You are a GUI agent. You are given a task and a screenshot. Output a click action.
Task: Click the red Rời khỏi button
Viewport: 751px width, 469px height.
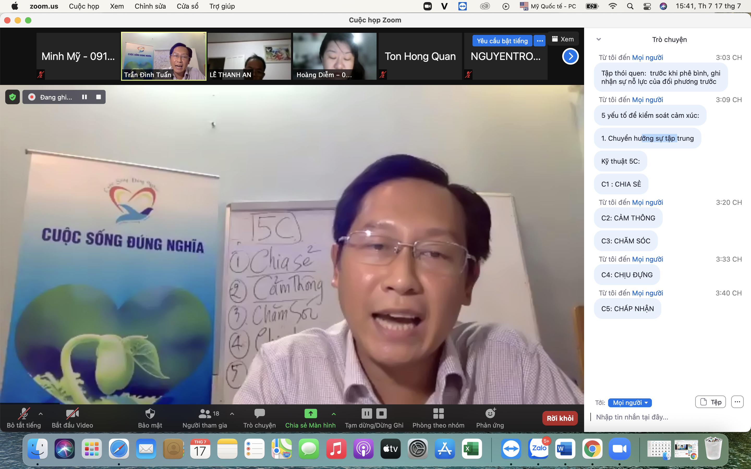pyautogui.click(x=560, y=418)
